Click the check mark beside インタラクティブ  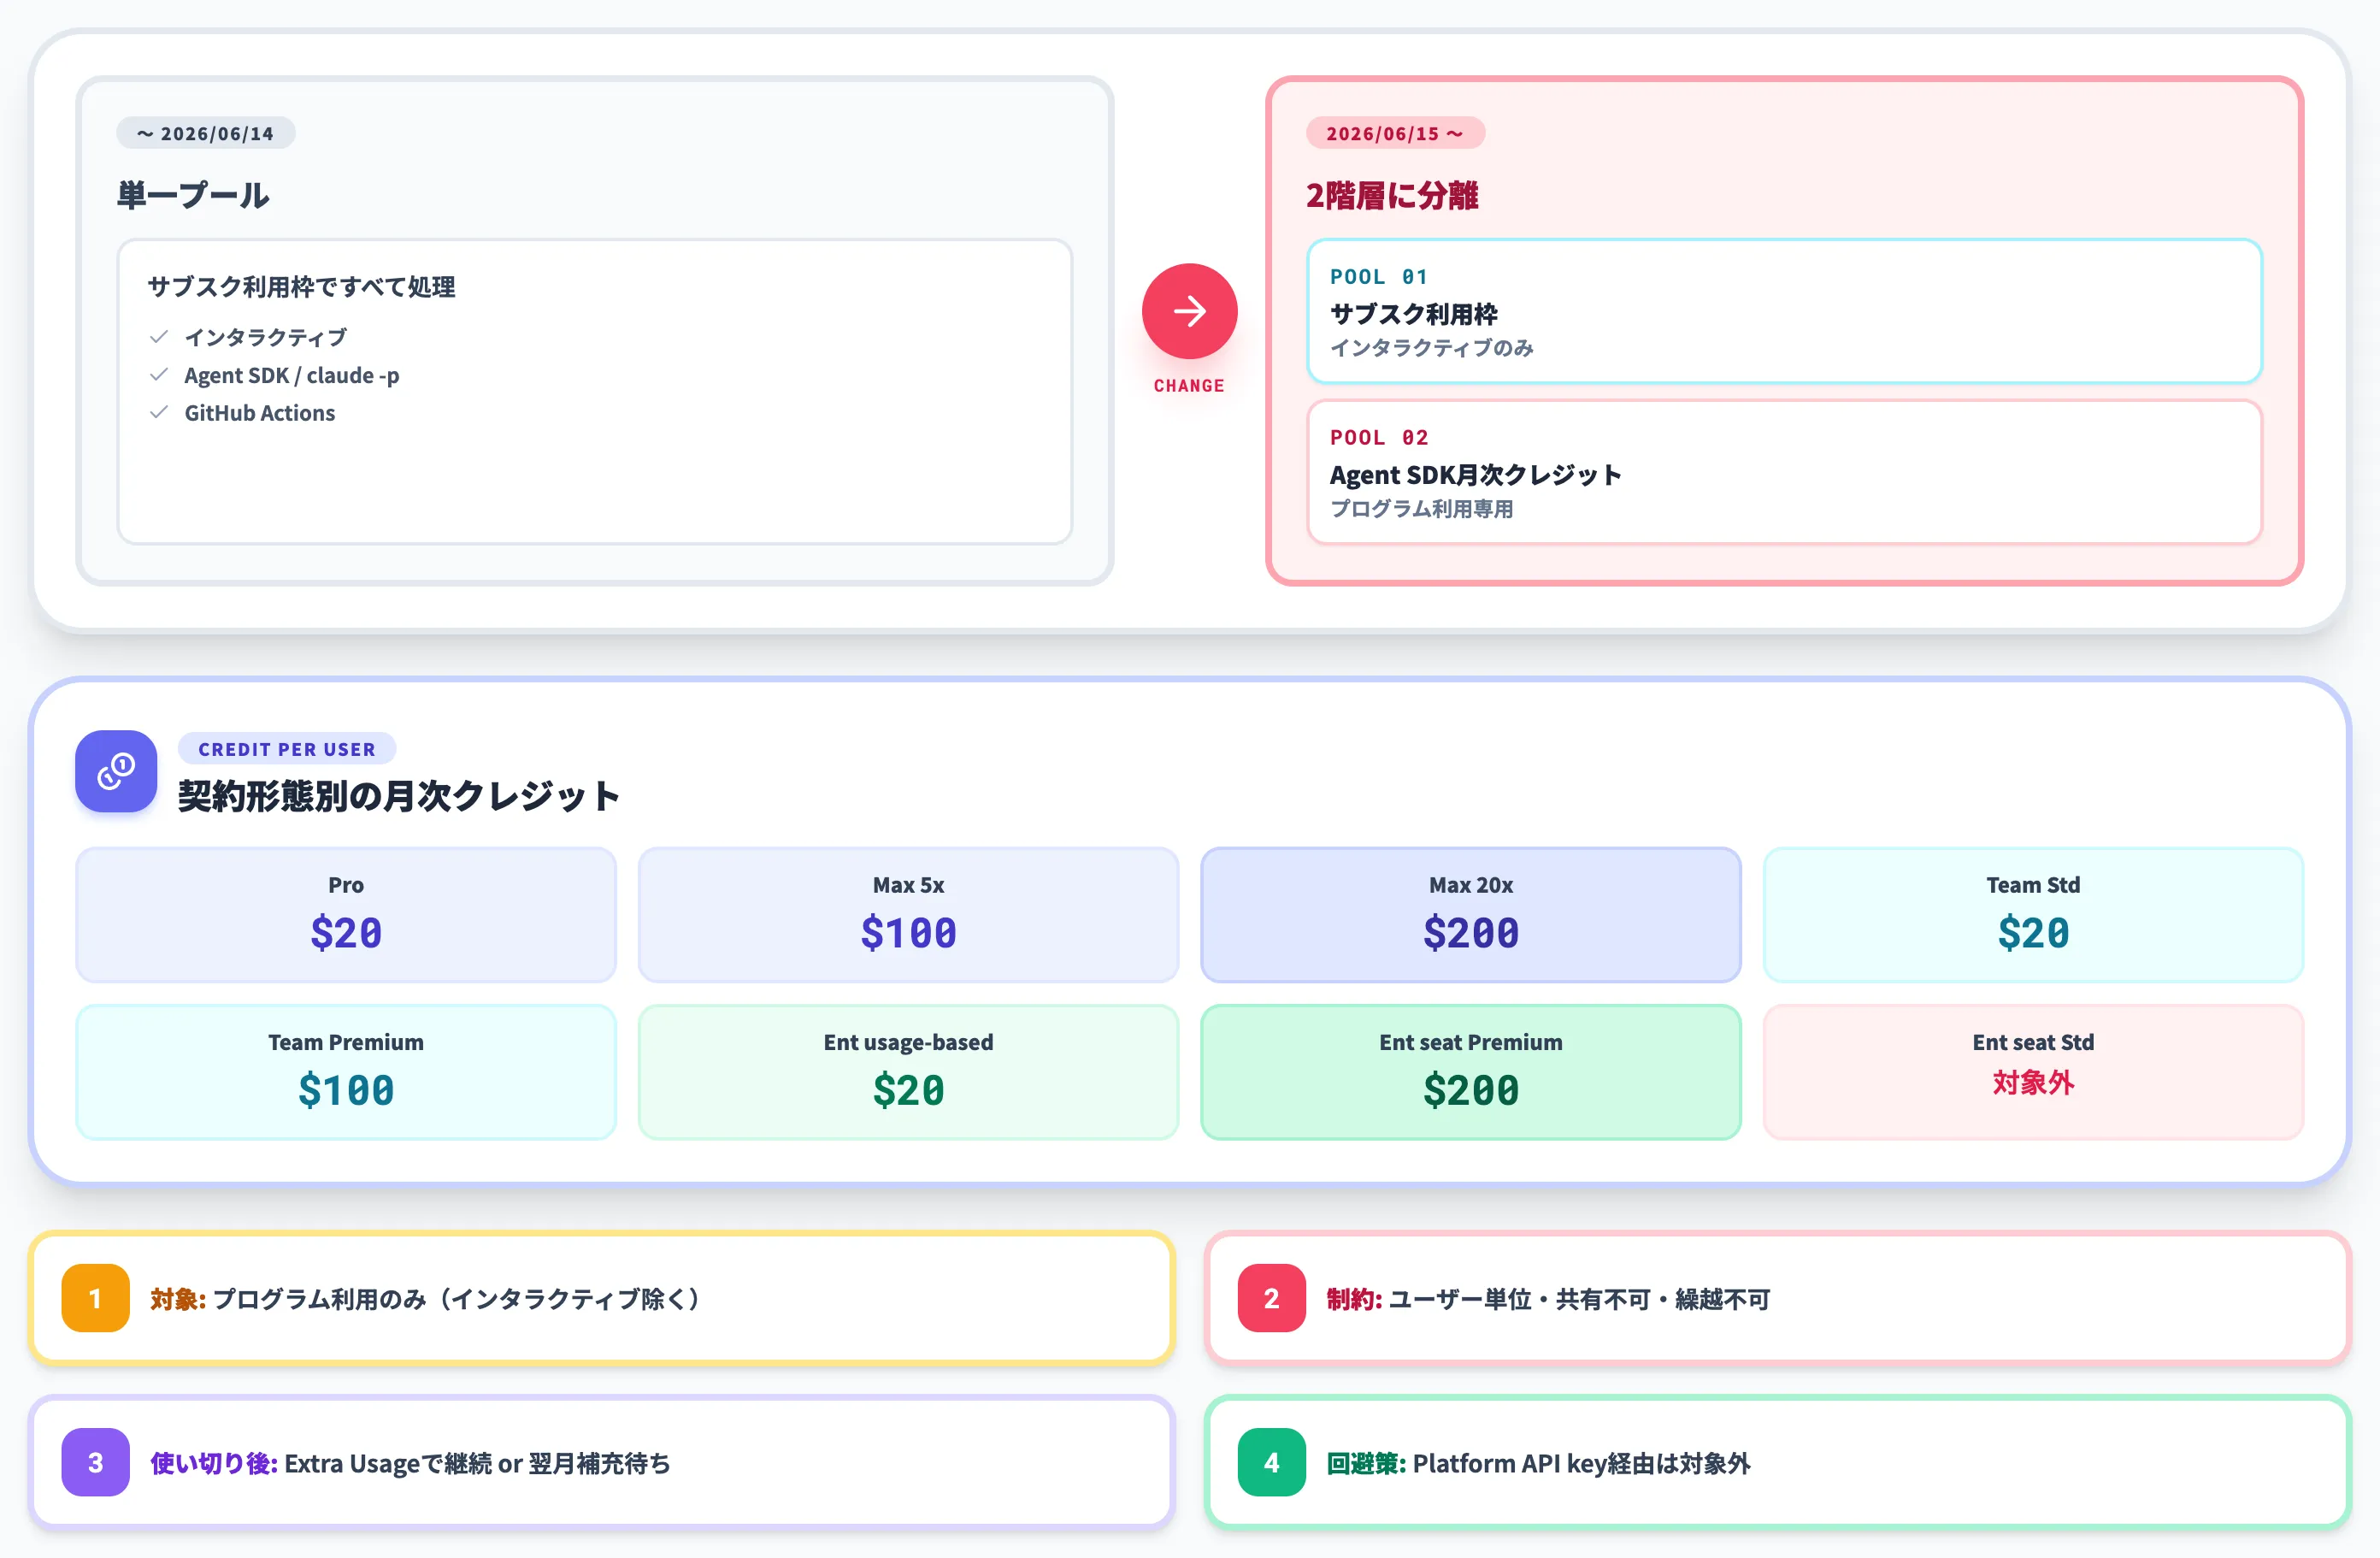point(158,337)
